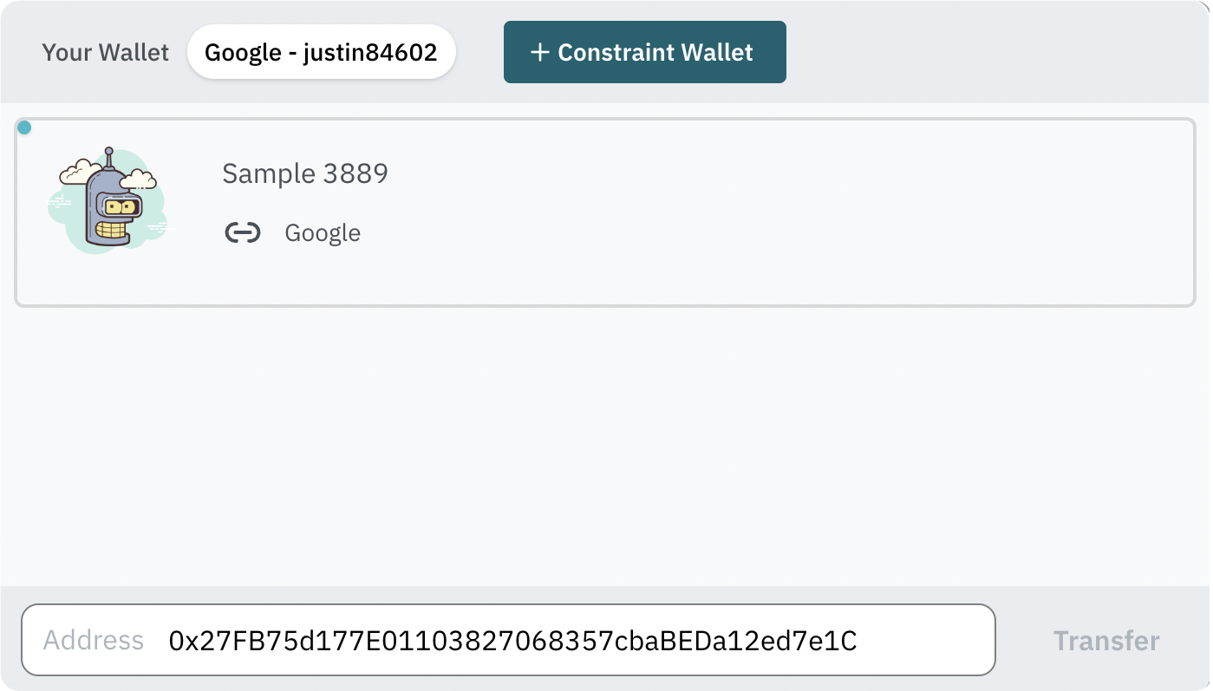
Task: Click the plus icon inside Constraint Wallet button
Action: tap(540, 52)
